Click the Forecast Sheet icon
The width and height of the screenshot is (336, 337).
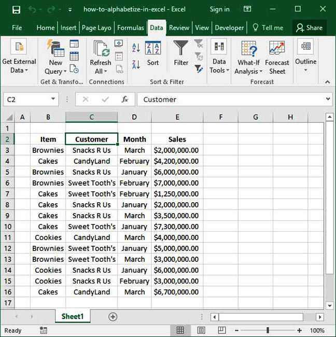[x=277, y=57]
